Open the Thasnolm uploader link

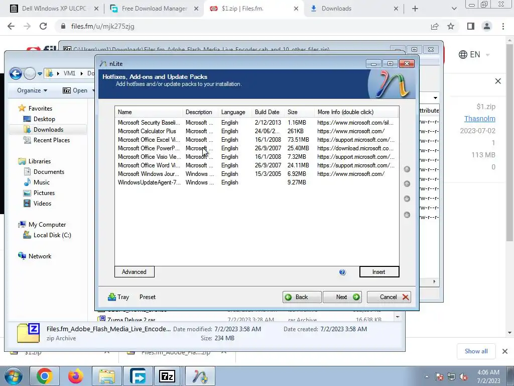tap(479, 119)
